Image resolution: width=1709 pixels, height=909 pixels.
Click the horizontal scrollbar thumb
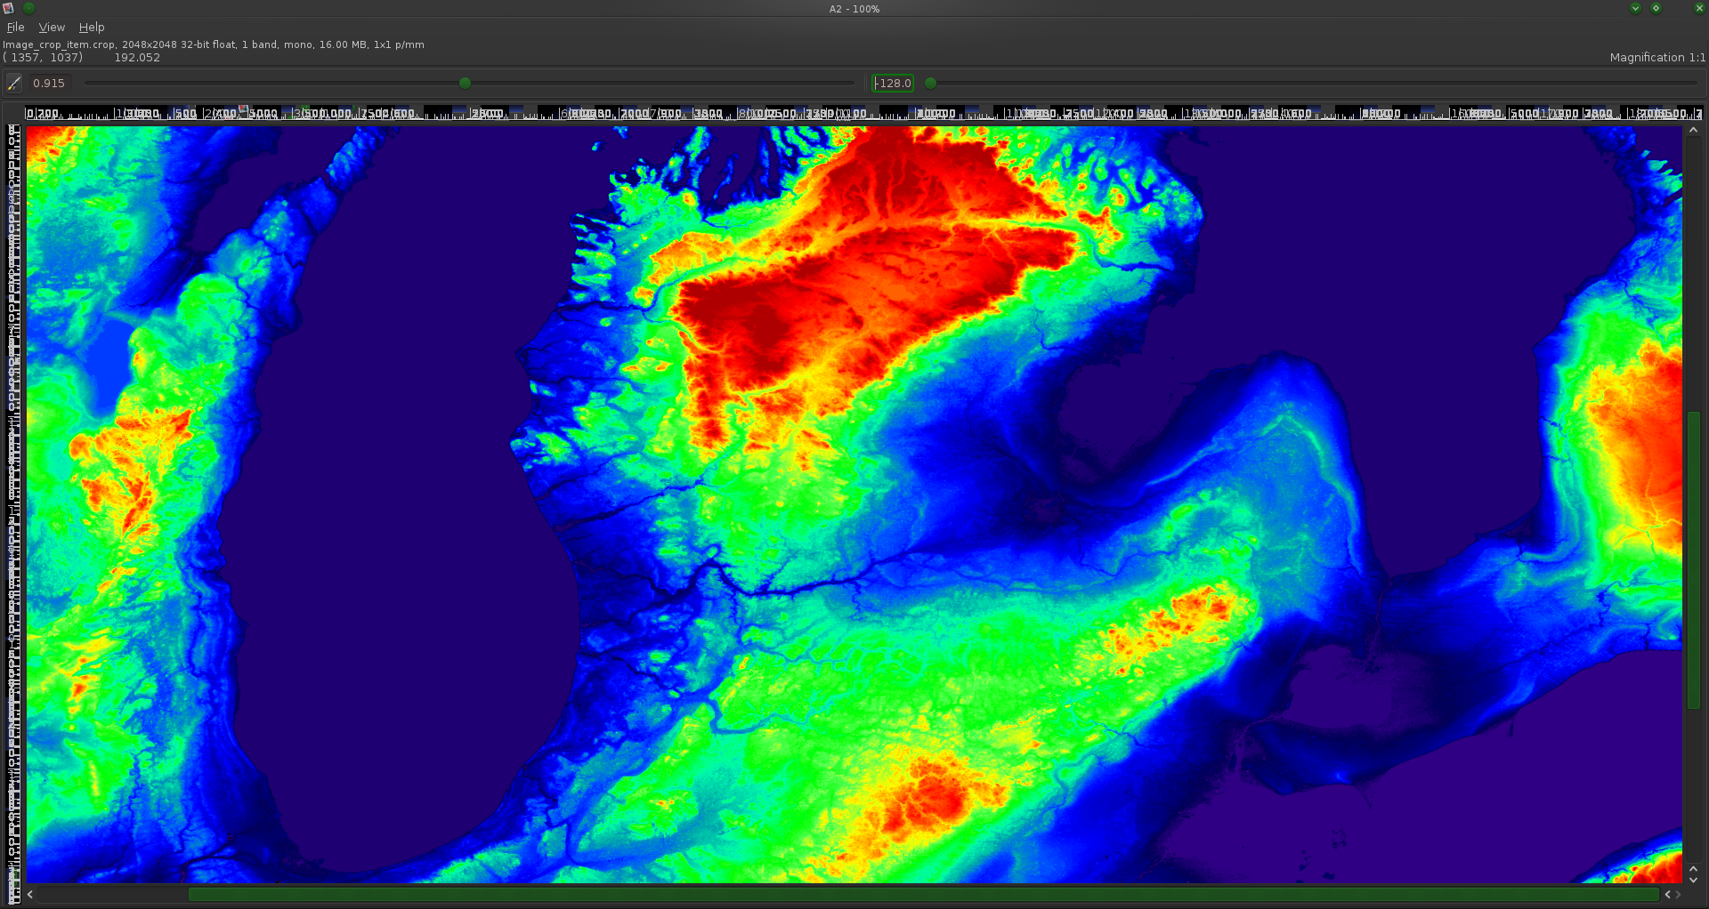click(924, 895)
